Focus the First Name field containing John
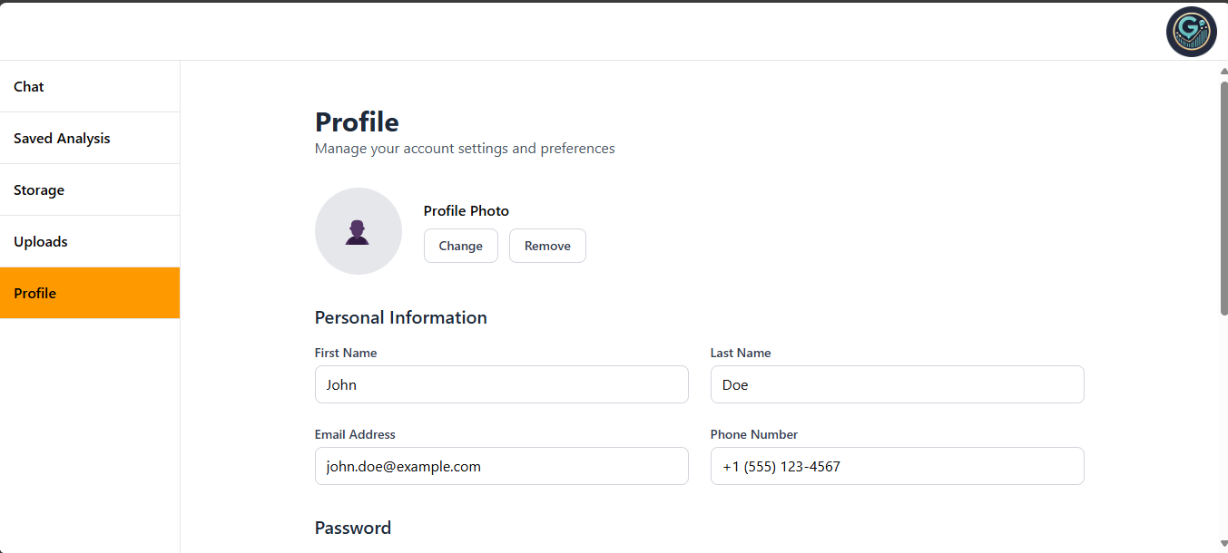Image resolution: width=1228 pixels, height=553 pixels. coord(501,384)
